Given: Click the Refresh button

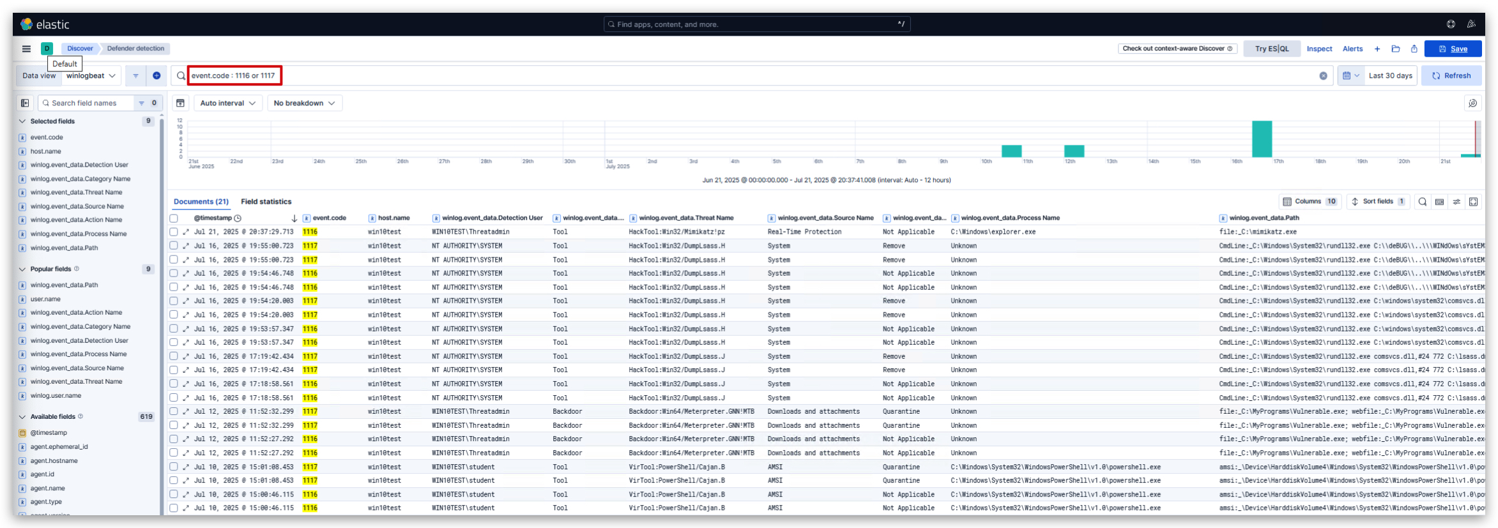Looking at the screenshot, I should point(1451,75).
